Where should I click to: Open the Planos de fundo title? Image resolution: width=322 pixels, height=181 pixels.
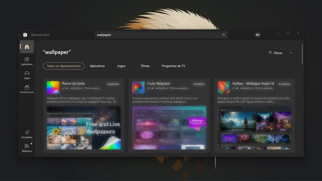(x=73, y=83)
